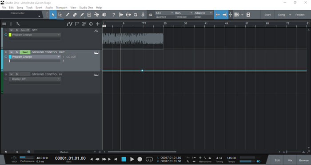The width and height of the screenshot is (311, 165).
Task: Click the blue Stop button
Action: pyautogui.click(x=124, y=159)
